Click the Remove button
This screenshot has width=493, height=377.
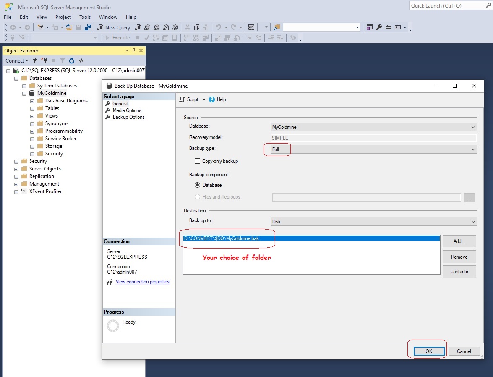coord(459,257)
